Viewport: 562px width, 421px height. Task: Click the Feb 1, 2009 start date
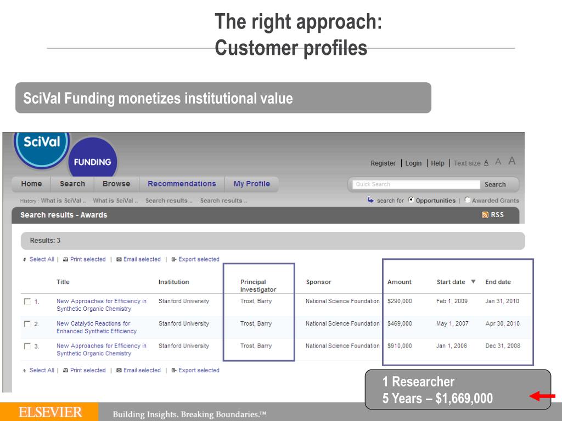point(452,301)
